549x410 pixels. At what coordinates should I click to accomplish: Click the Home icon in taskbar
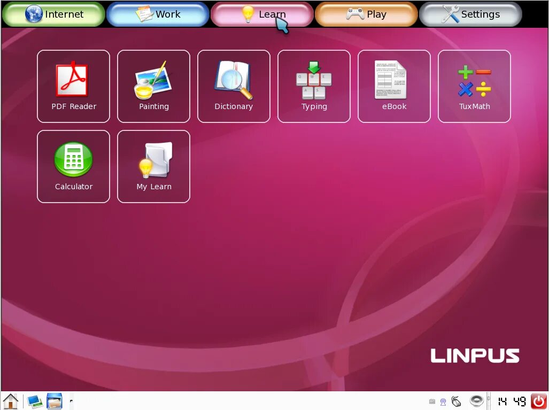point(11,401)
